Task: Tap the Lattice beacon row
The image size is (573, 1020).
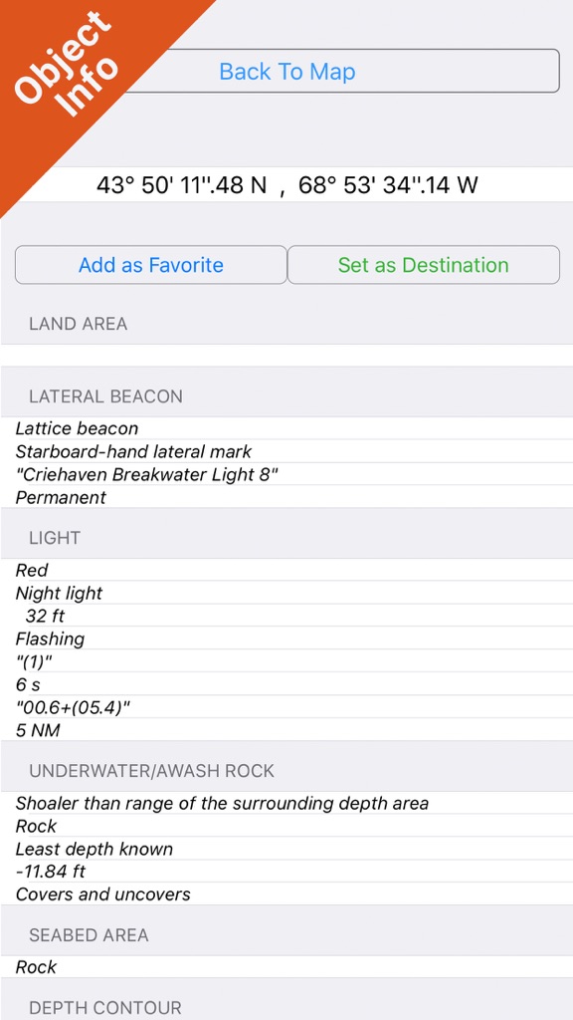Action: (x=286, y=428)
